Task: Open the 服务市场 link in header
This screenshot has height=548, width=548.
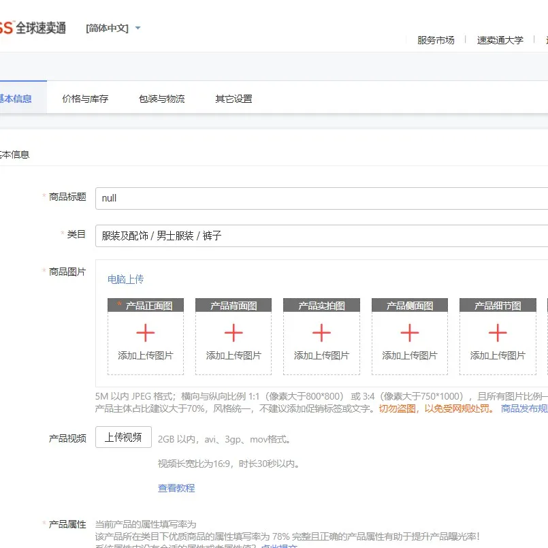Action: 436,40
